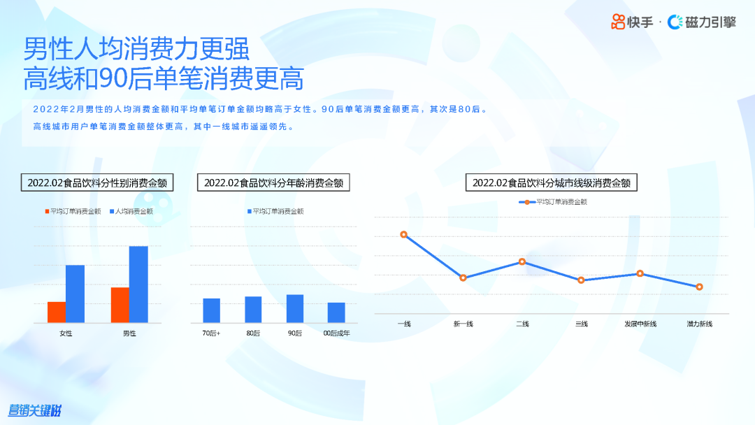Screen dimensions: 755x425
Task: Click the 新一线 data point
Action: click(x=463, y=278)
